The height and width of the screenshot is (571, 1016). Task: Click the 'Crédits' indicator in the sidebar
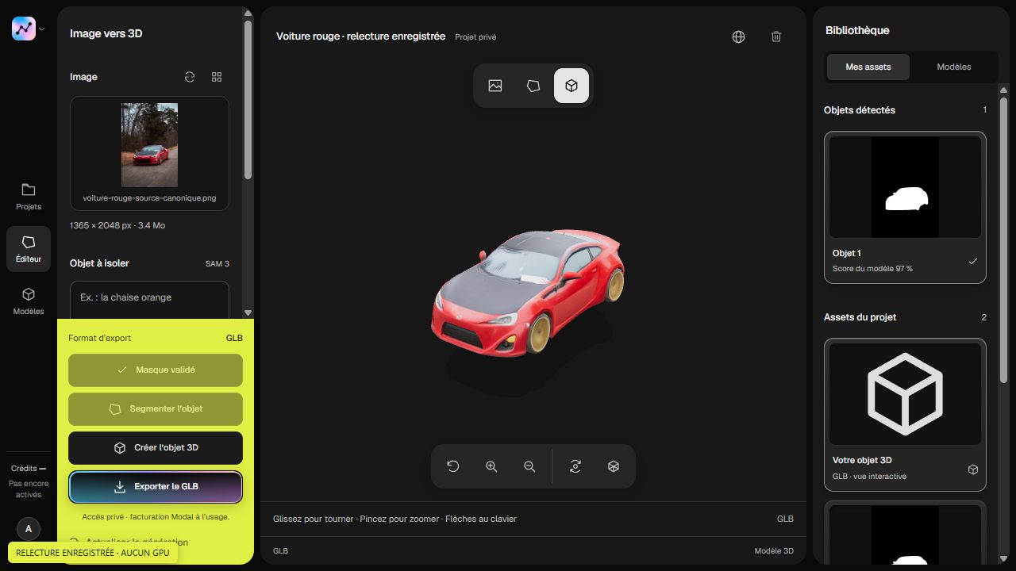pos(29,469)
